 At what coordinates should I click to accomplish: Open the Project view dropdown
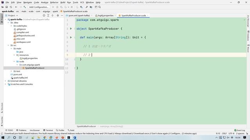(x=11, y=16)
